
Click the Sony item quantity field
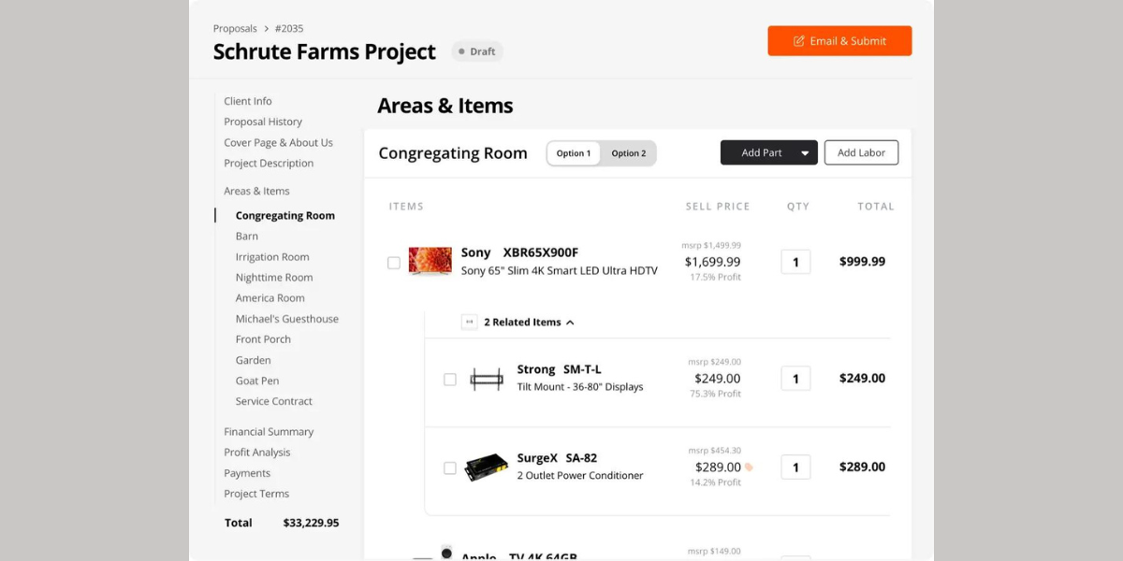click(795, 262)
